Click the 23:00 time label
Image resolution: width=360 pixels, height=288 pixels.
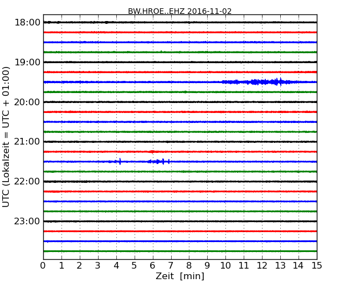tap(27, 221)
